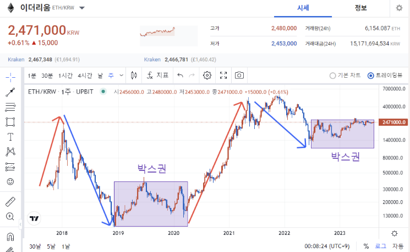Set chart interval to 1분
Viewport: 410px width, 252px height.
tap(32, 76)
